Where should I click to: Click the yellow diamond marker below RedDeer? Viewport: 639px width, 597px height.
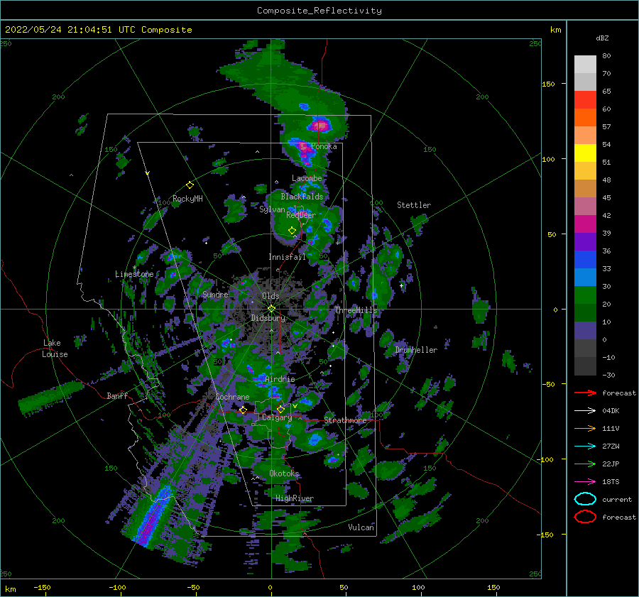point(292,231)
